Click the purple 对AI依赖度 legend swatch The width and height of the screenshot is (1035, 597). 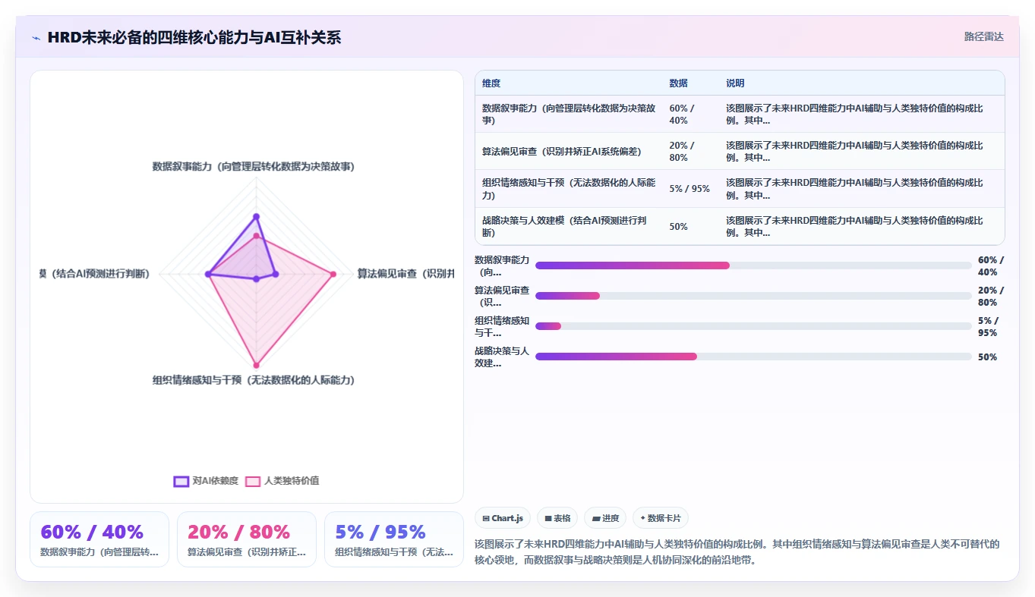pyautogui.click(x=181, y=481)
